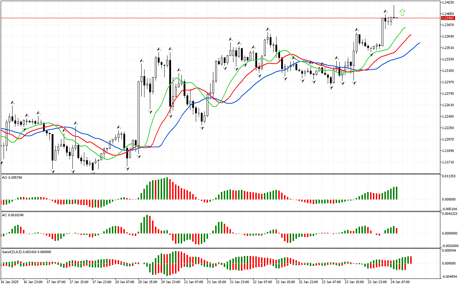
Task: Select AC zero level label 0.0000000
Action: 450,233
